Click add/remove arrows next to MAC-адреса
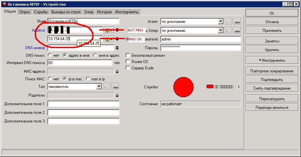The height and width of the screenshot is (157, 301). coord(117,71)
